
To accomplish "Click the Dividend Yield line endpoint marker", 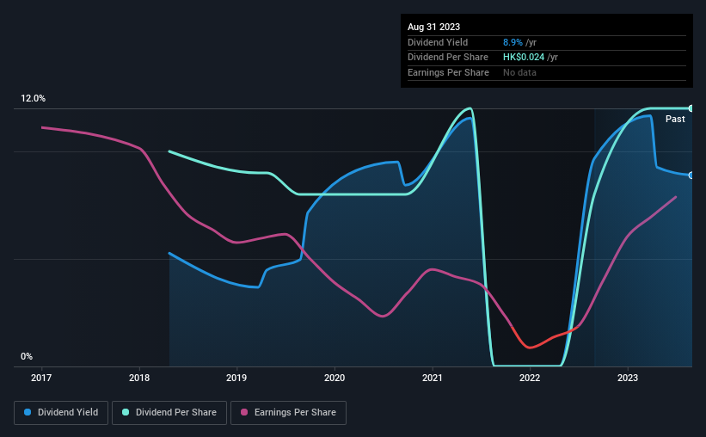I will tap(691, 175).
